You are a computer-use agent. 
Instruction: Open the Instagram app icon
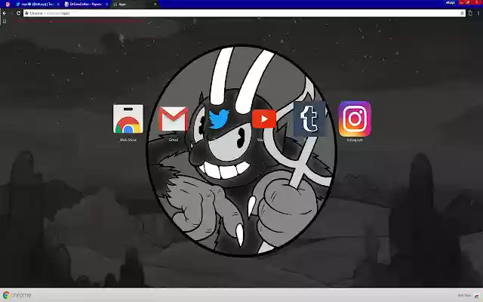coord(355,119)
